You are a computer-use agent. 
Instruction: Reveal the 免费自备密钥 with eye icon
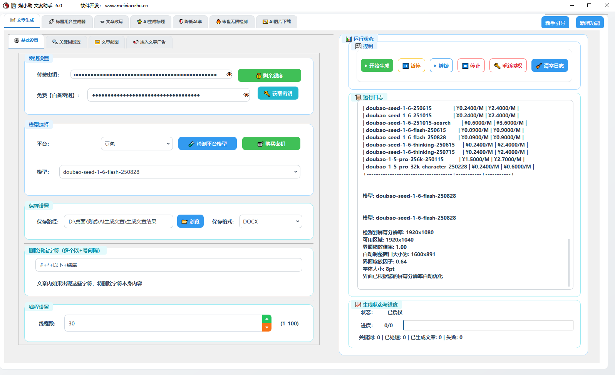pyautogui.click(x=246, y=95)
